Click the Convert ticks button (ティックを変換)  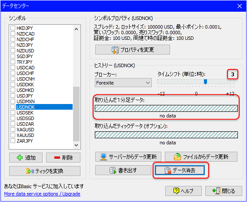[x=45, y=171]
